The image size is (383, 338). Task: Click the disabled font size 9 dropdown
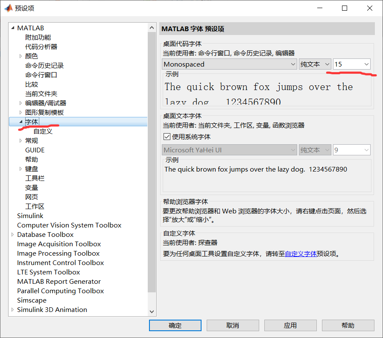tap(352, 150)
